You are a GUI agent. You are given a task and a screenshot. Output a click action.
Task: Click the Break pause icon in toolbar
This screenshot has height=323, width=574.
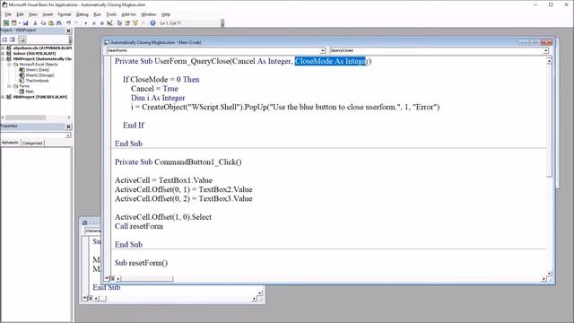pos(94,23)
